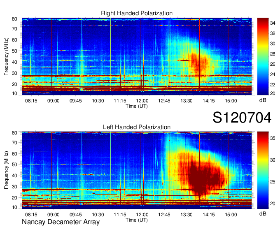Click the 'Right Handed Polarization' plot title
The width and height of the screenshot is (280, 227).
[137, 13]
